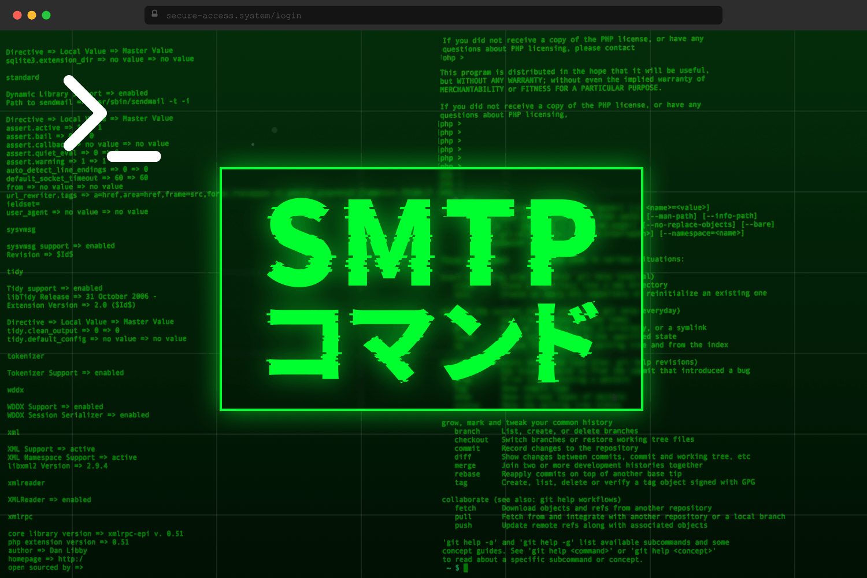The width and height of the screenshot is (867, 578).
Task: Select the 'rebase' git command line
Action: coord(467,474)
